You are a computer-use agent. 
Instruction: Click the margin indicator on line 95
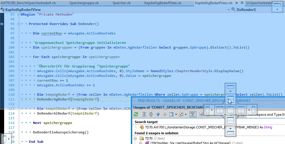pos(2,24)
